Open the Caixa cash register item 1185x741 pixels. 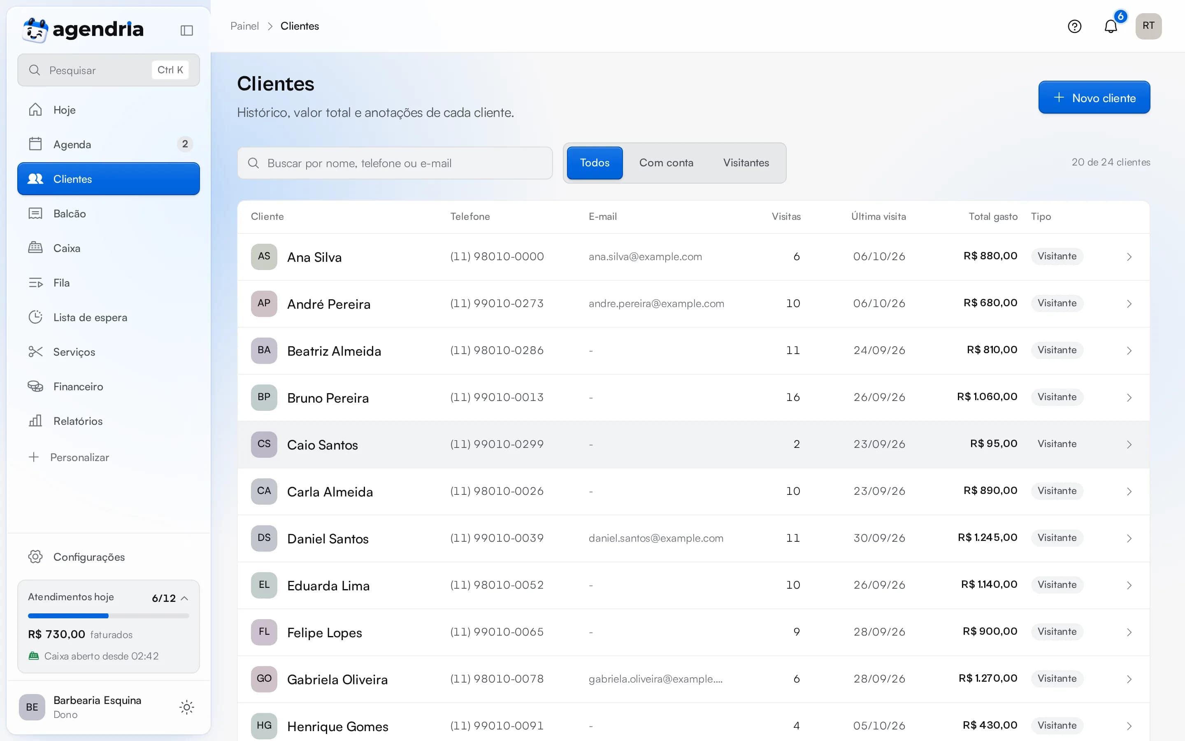(x=108, y=248)
